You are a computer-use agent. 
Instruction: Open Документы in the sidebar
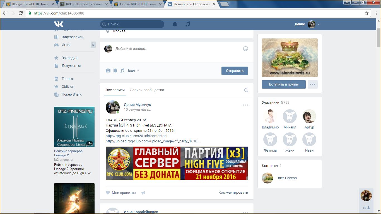point(71,66)
